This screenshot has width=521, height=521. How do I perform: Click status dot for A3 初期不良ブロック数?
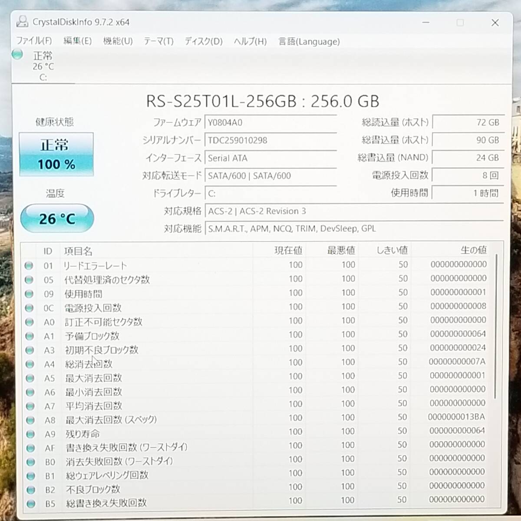click(30, 350)
